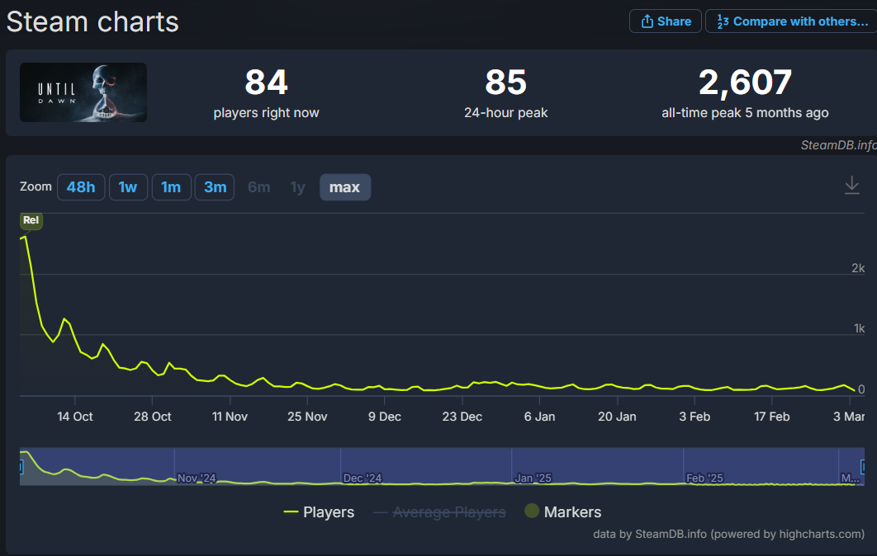Click the Until Dawn game thumbnail
Viewport: 877px width, 556px height.
pos(83,92)
